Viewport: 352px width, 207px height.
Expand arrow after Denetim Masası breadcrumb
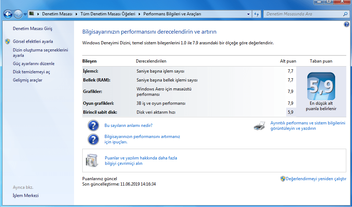click(76, 14)
